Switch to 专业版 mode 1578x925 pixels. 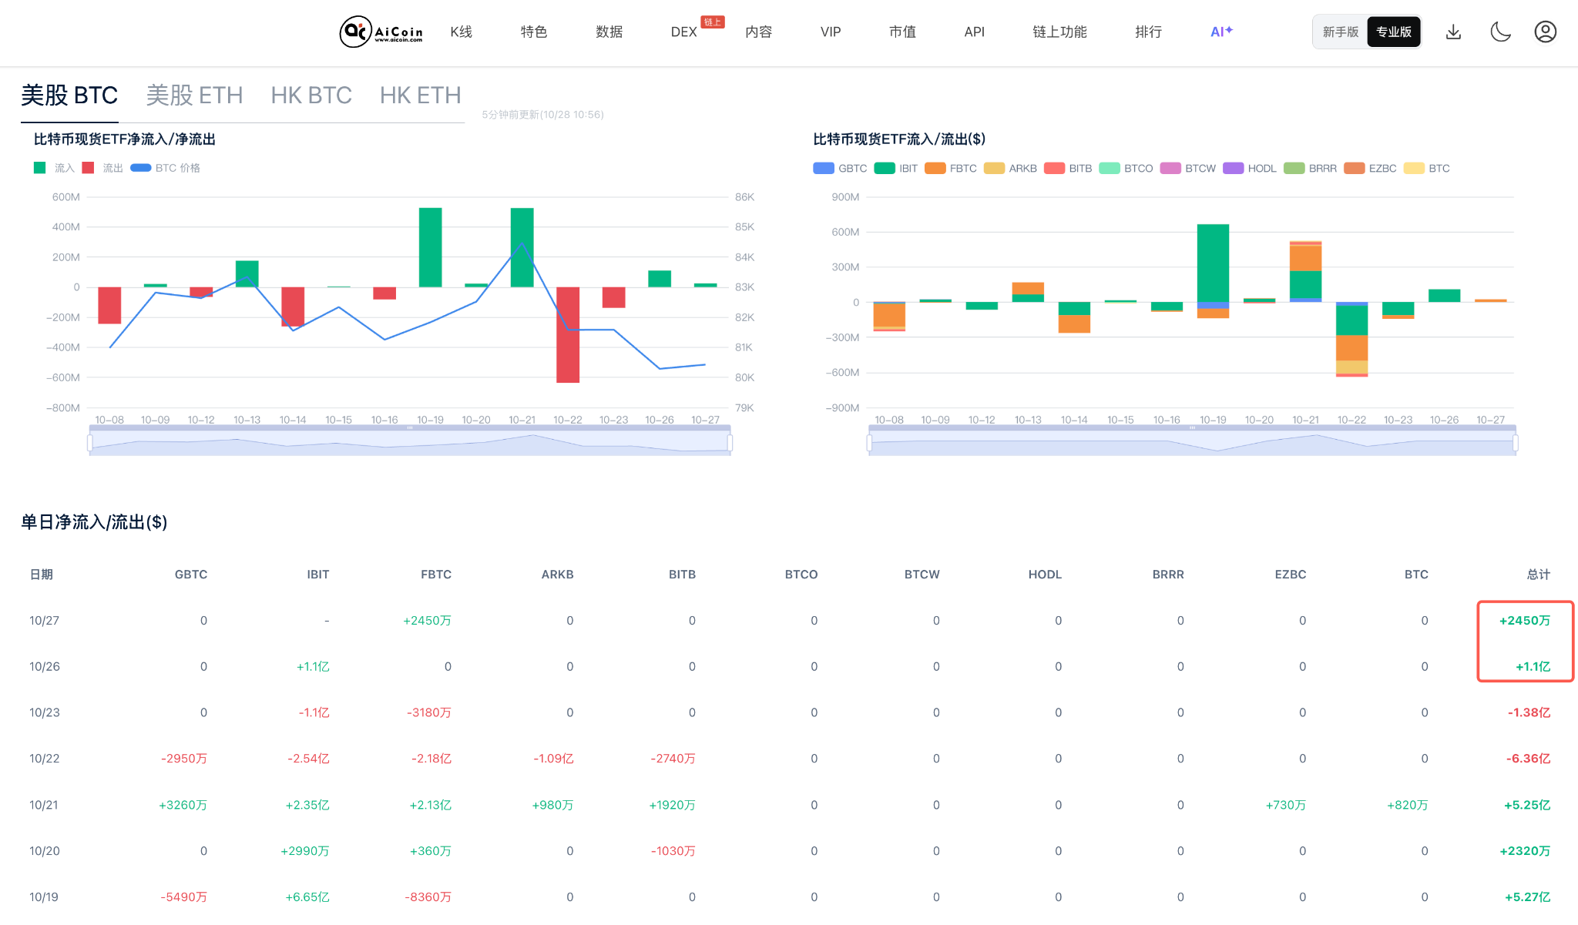click(1394, 32)
